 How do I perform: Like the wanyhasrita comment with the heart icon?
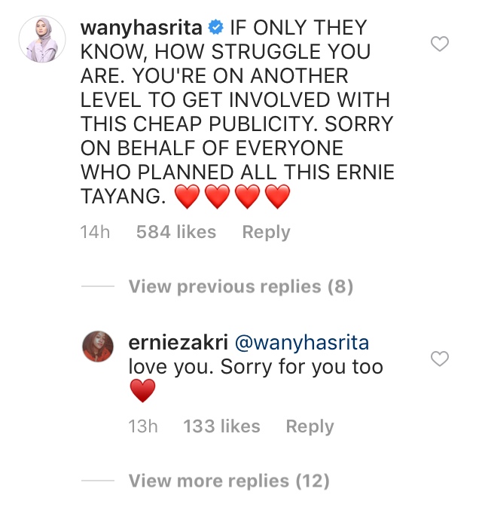(439, 45)
